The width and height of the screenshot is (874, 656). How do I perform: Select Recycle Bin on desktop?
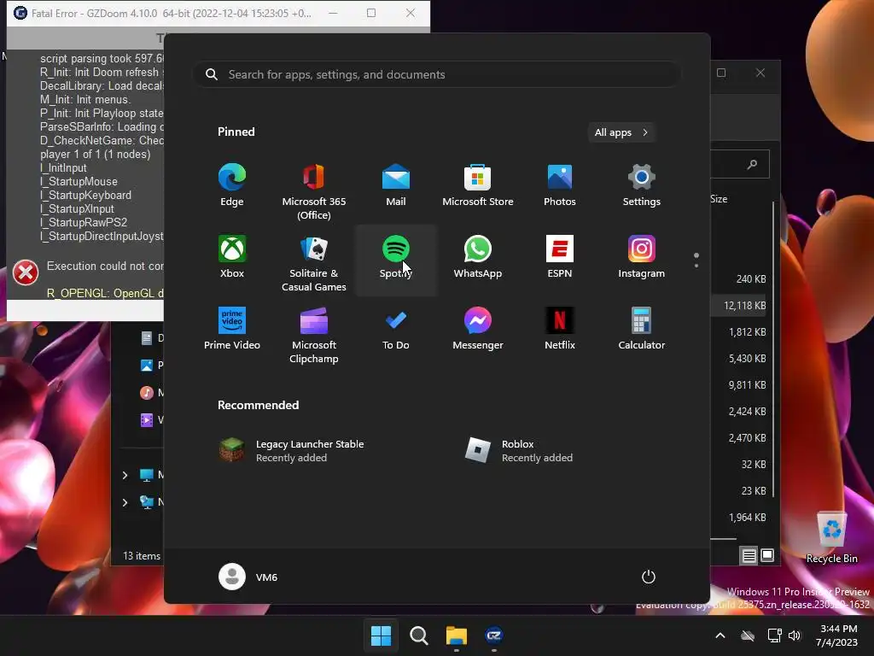[x=831, y=538]
